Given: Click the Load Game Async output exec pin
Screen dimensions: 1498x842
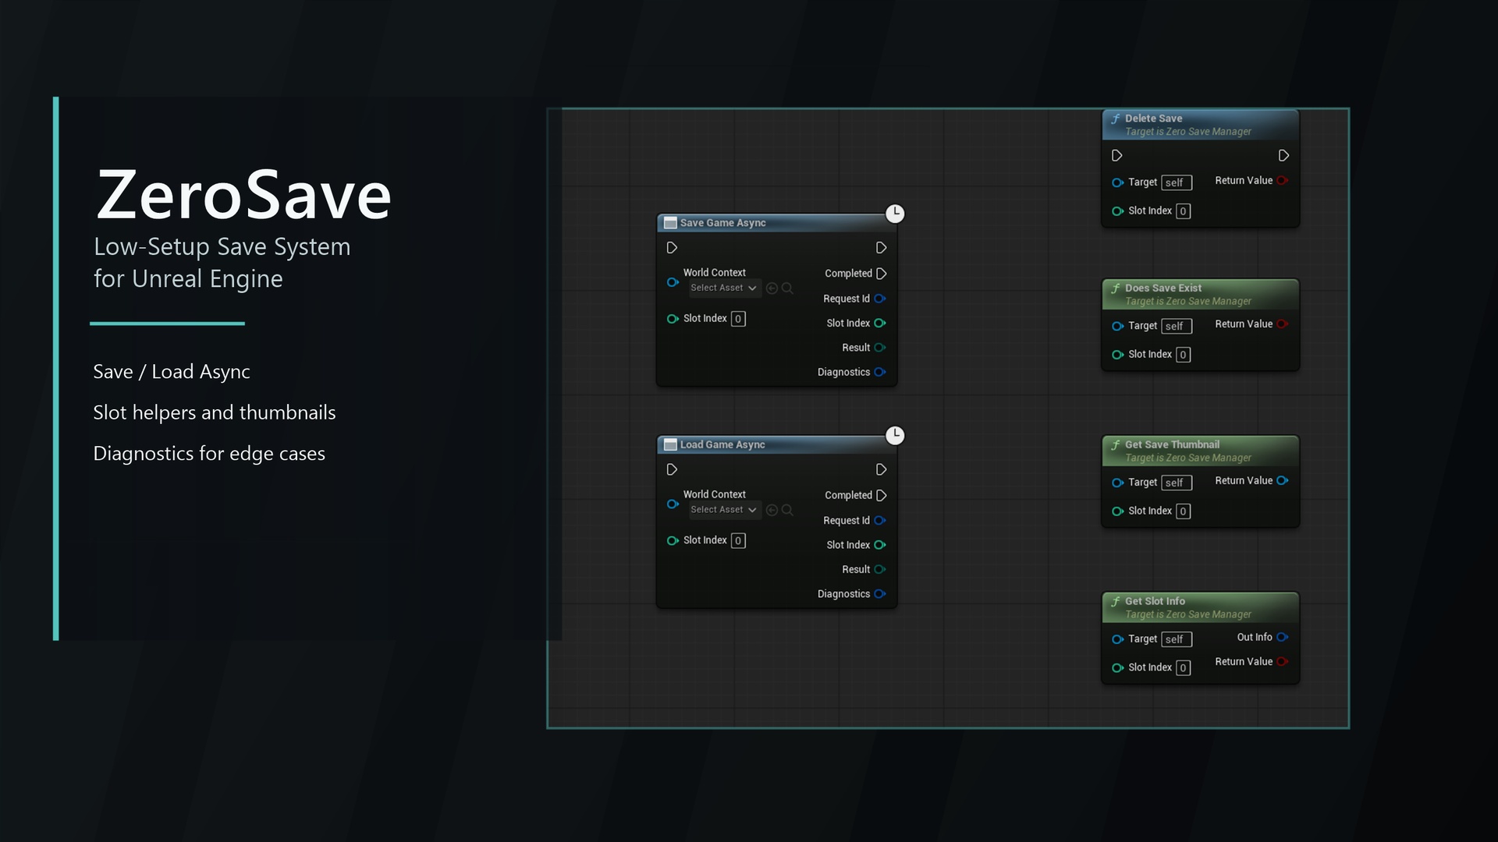Looking at the screenshot, I should click(x=881, y=469).
